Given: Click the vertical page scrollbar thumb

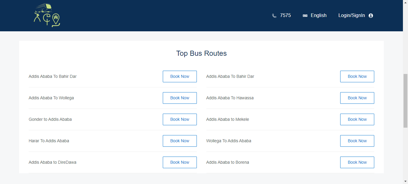Looking at the screenshot, I should pos(405,100).
